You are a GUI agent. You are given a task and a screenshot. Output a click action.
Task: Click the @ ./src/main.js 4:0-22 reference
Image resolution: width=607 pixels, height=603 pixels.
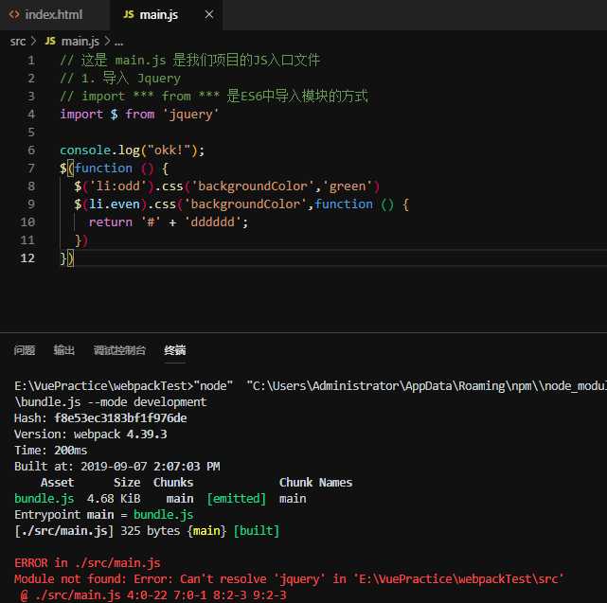coord(153,595)
